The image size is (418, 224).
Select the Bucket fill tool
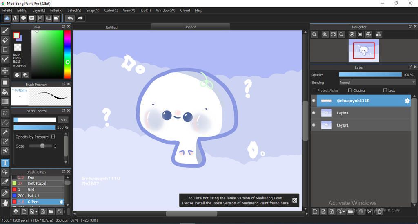coord(5,92)
